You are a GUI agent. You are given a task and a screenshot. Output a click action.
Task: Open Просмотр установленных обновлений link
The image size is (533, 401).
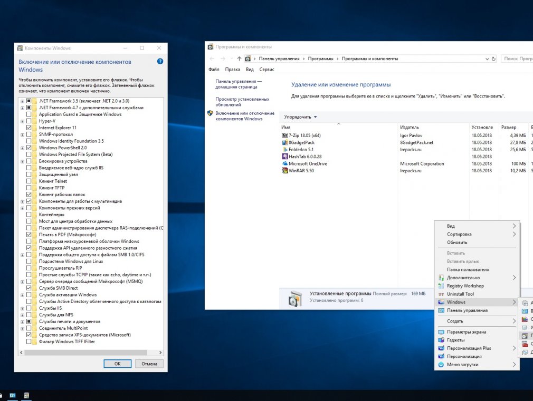tap(242, 102)
